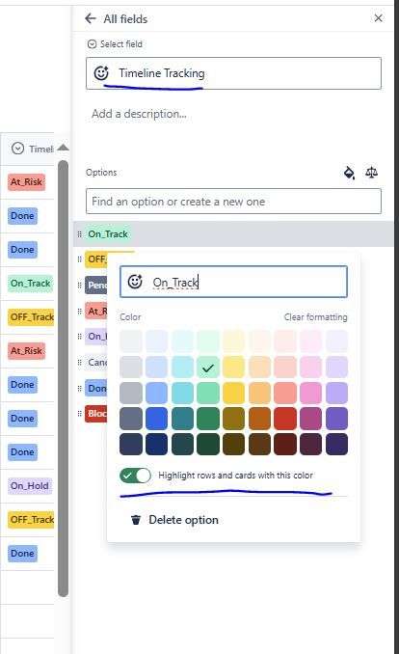Click trash icon next to Delete option
This screenshot has width=399, height=654.
coord(136,520)
